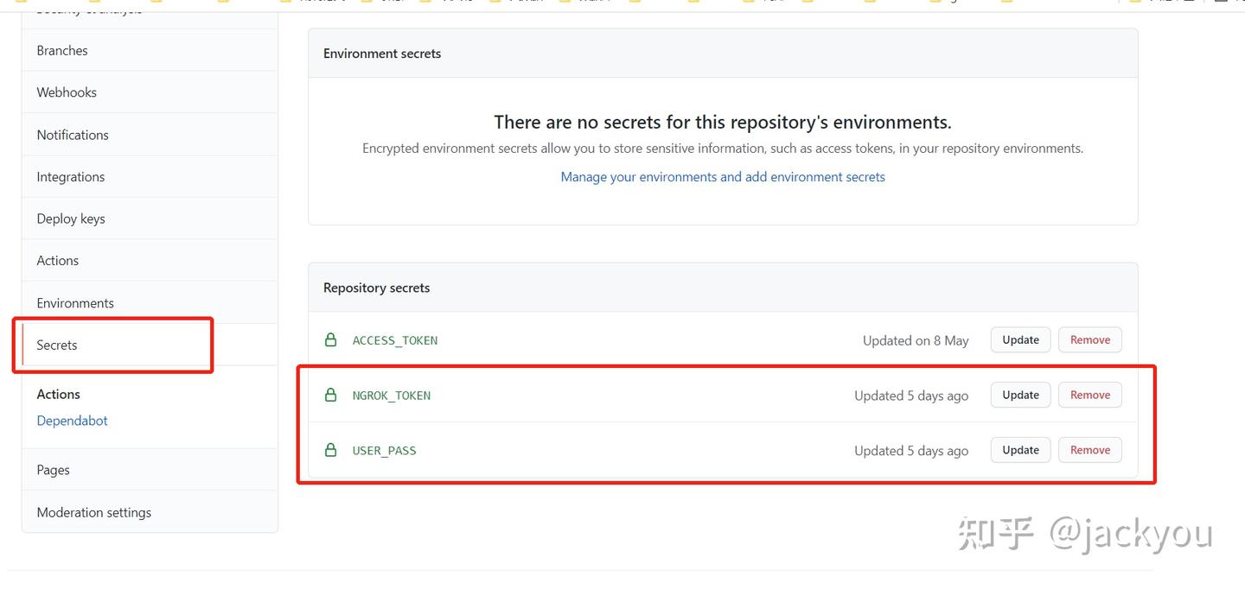Image resolution: width=1245 pixels, height=589 pixels.
Task: Open Dependabot secrets settings
Action: click(72, 421)
